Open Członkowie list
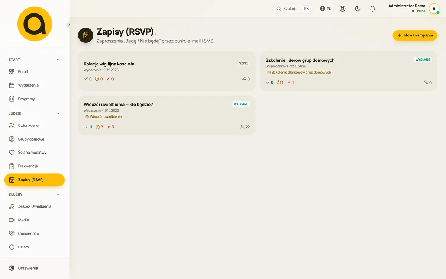Screen dimensions: 446x279 point(35,125)
